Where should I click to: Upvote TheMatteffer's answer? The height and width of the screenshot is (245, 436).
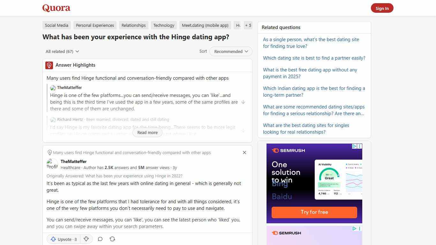click(63, 239)
